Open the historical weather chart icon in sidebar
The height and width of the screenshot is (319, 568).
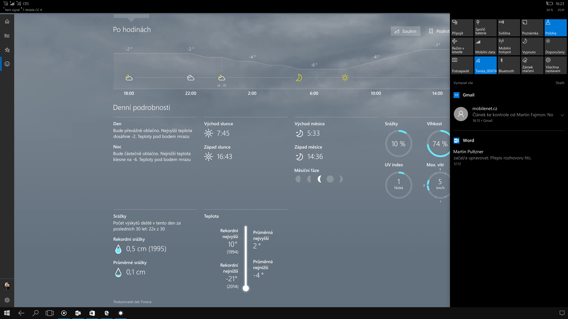pyautogui.click(x=7, y=35)
